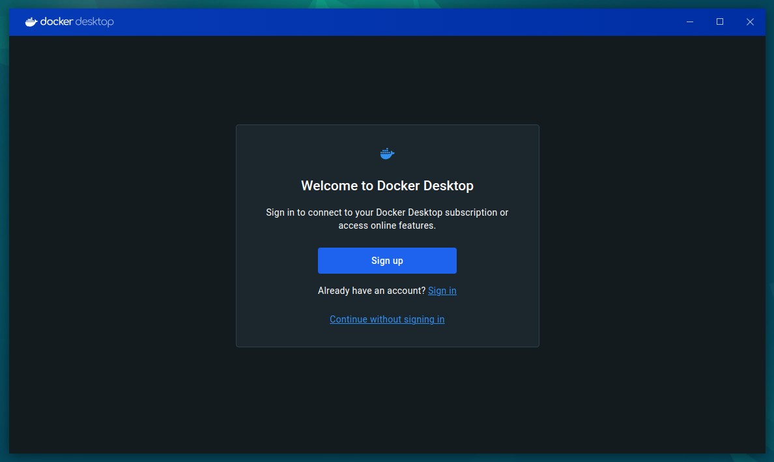The height and width of the screenshot is (462, 774).
Task: Close the Docker Desktop window
Action: click(750, 22)
